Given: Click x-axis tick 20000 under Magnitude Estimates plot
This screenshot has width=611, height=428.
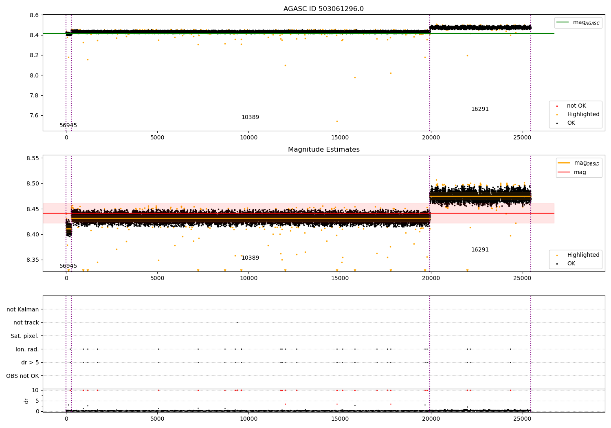Looking at the screenshot, I should pos(431,278).
